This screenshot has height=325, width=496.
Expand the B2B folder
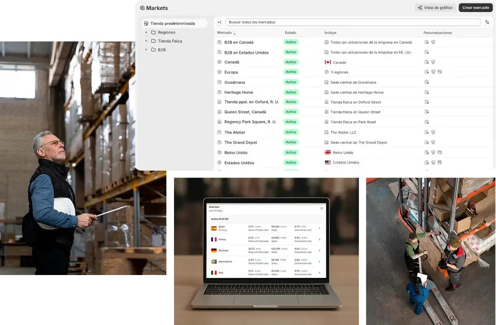[146, 50]
